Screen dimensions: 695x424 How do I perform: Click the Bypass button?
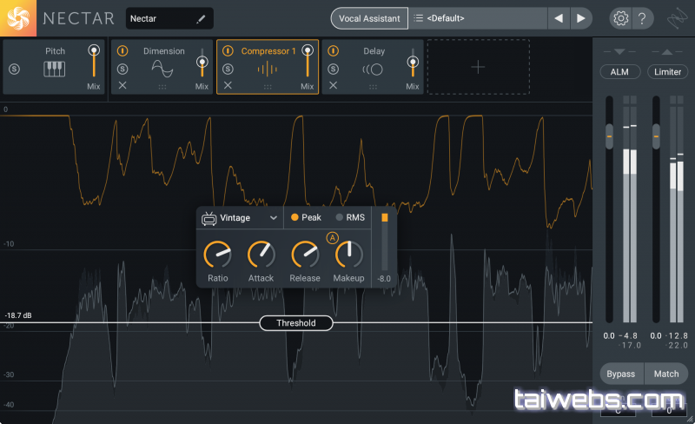tap(620, 374)
